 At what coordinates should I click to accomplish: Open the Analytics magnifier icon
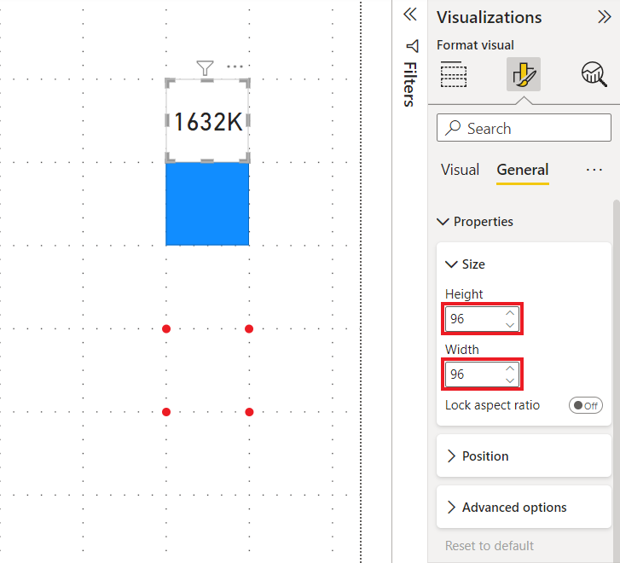coord(593,75)
